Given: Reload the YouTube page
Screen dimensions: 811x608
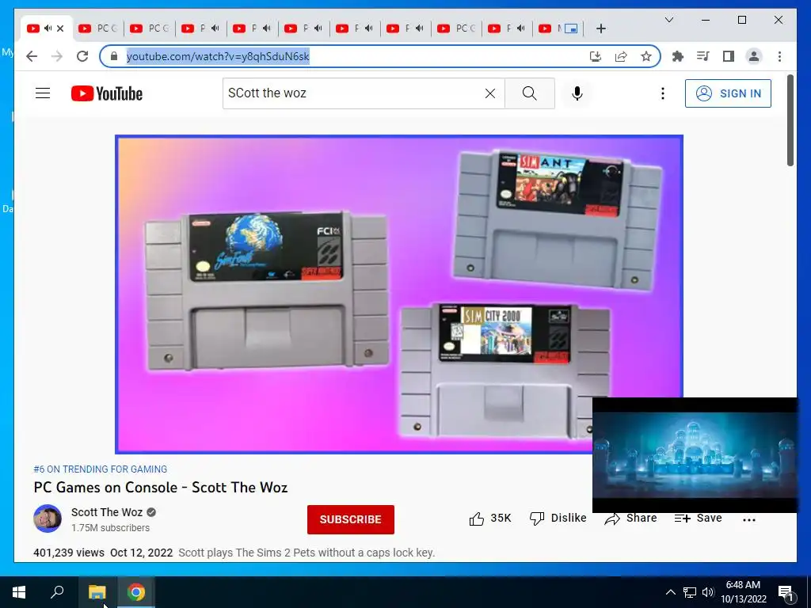Looking at the screenshot, I should coord(82,56).
